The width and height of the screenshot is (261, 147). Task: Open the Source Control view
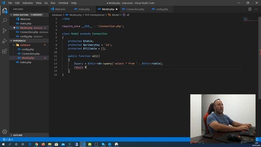point(4,31)
